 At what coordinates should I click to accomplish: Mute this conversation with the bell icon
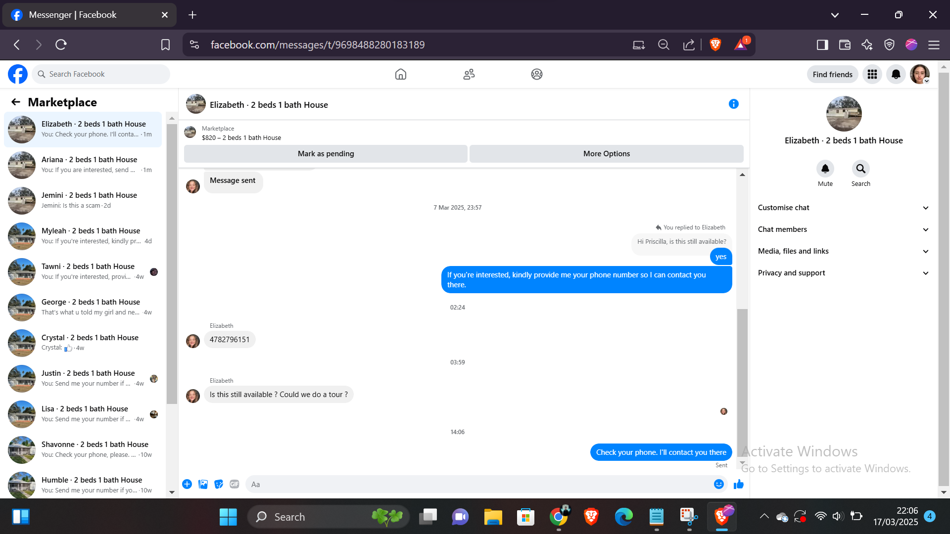coord(825,169)
